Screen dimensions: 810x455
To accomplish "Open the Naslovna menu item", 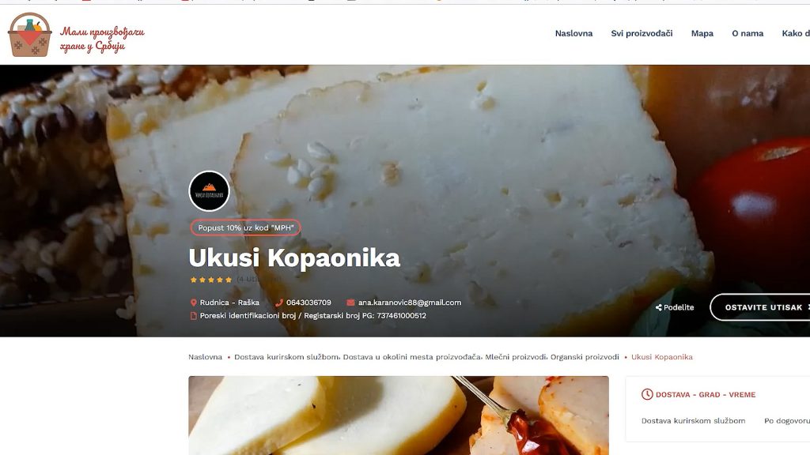I will click(573, 33).
